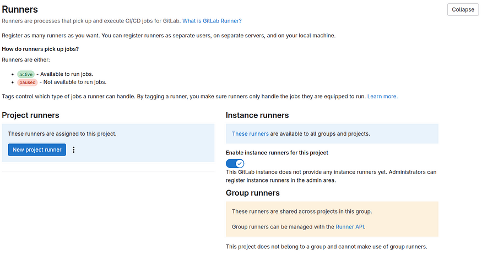Click the main Runners page heading
482x256 pixels.
click(x=20, y=9)
